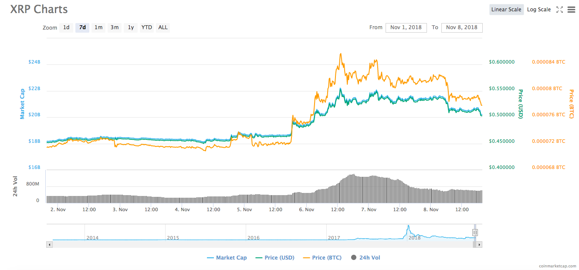Set zoom to YTD
Viewport: 579px width, 270px height.
click(x=147, y=27)
